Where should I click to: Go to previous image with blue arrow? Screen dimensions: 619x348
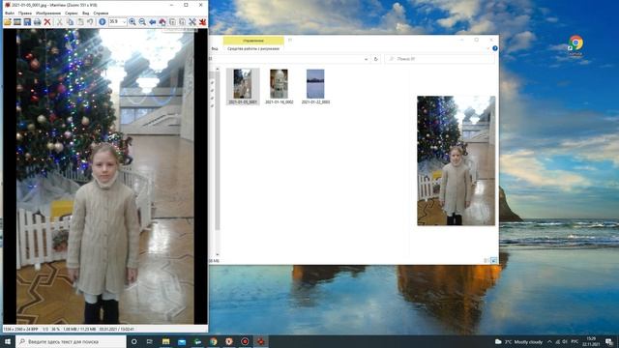[x=152, y=21]
